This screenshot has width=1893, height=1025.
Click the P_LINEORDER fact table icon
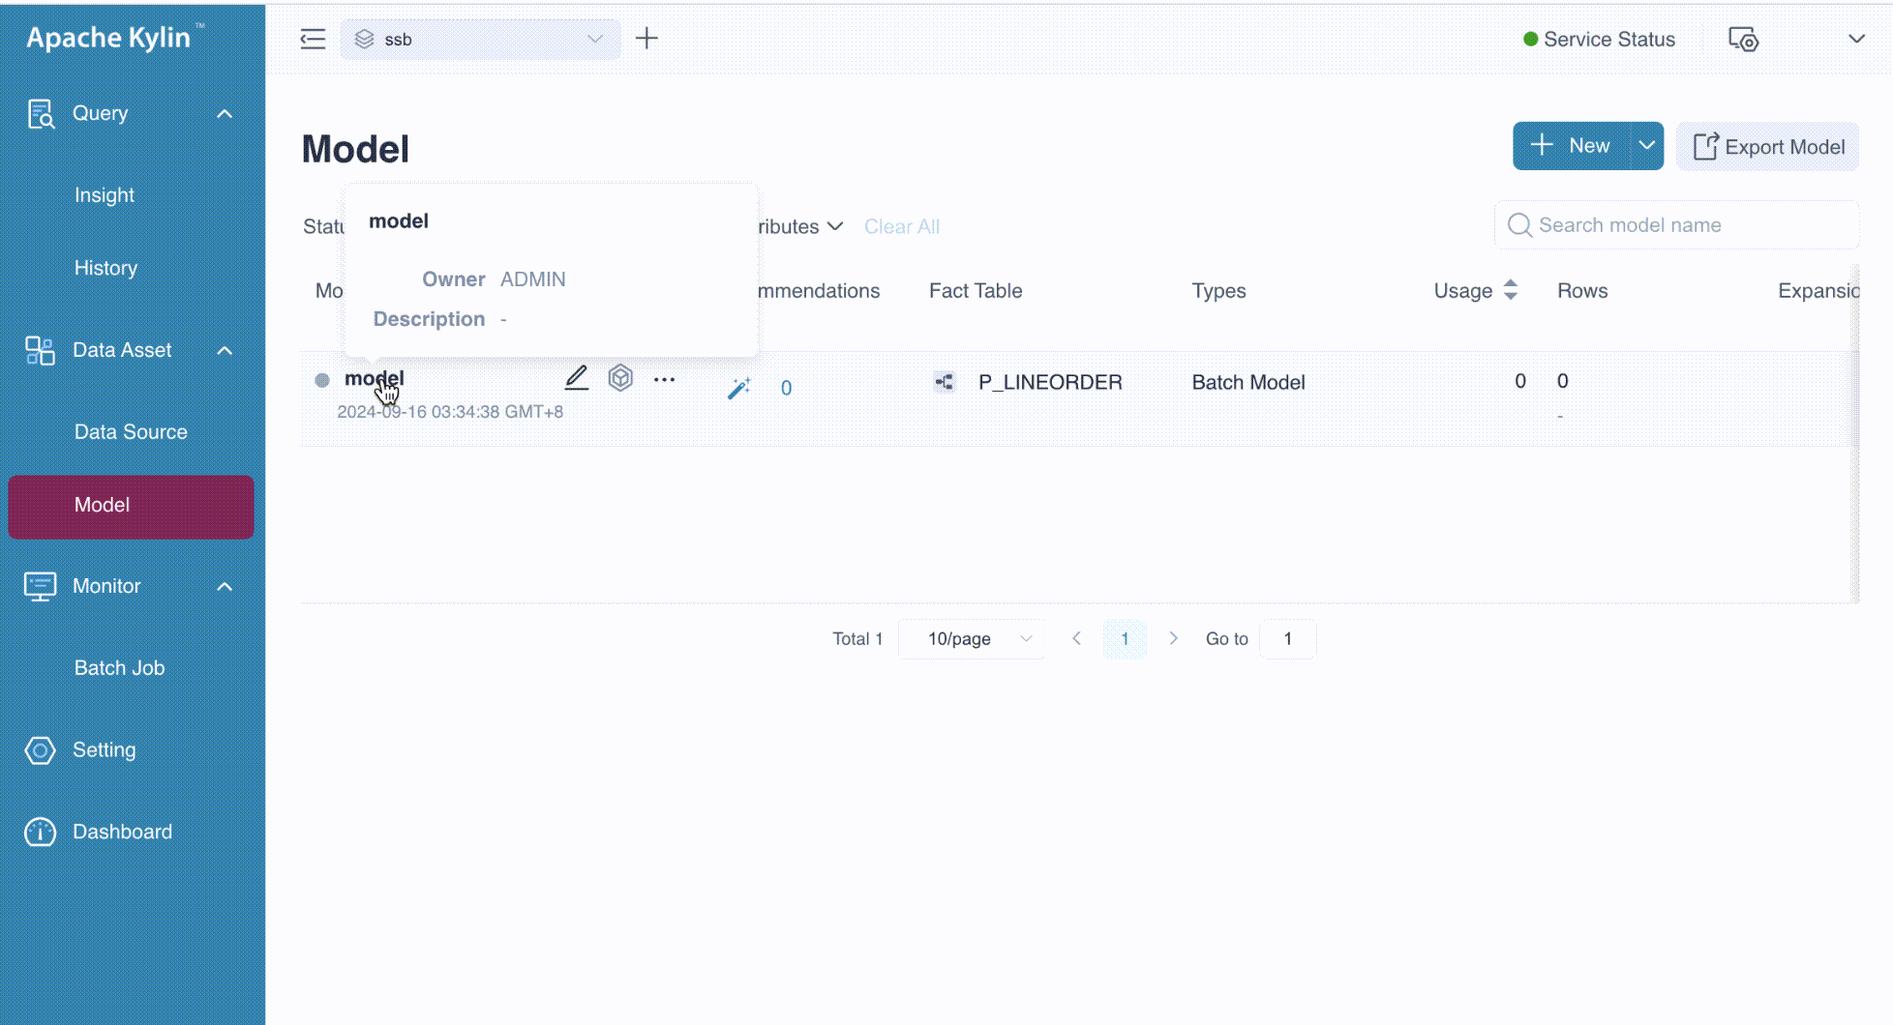click(944, 382)
